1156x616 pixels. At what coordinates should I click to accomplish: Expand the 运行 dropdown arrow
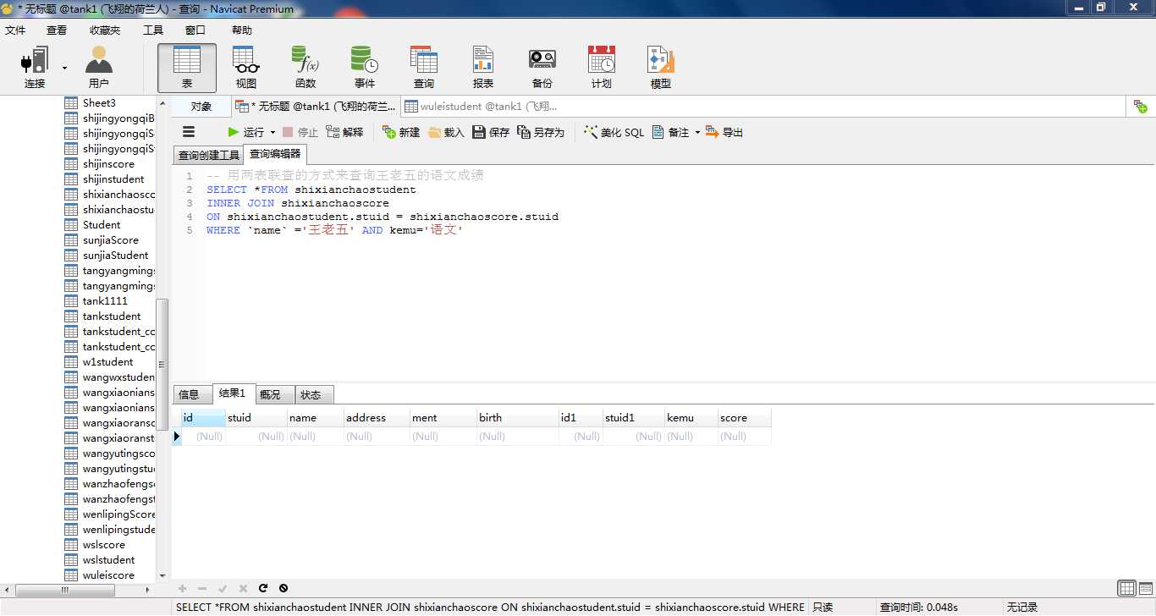point(272,133)
